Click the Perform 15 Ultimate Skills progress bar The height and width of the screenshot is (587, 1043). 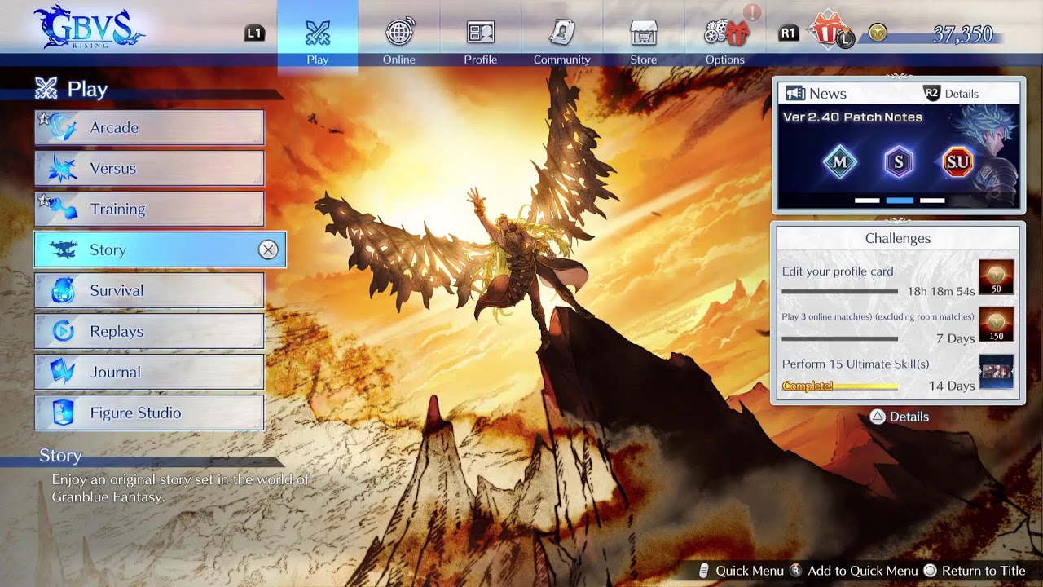point(840,386)
